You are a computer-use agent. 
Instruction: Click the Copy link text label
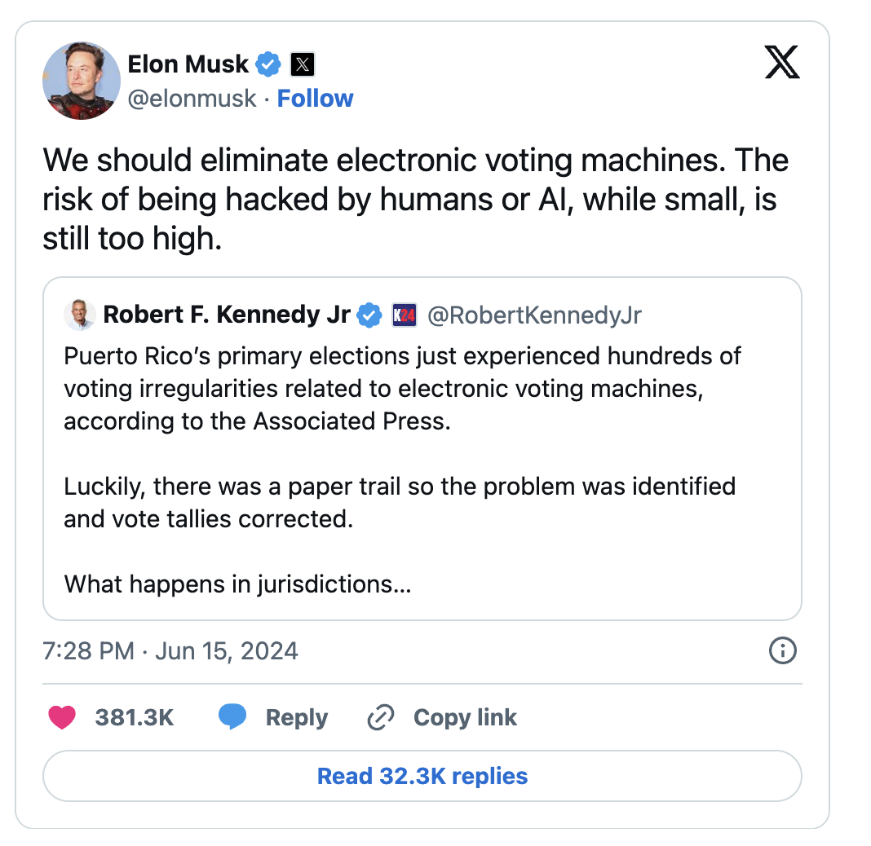465,717
